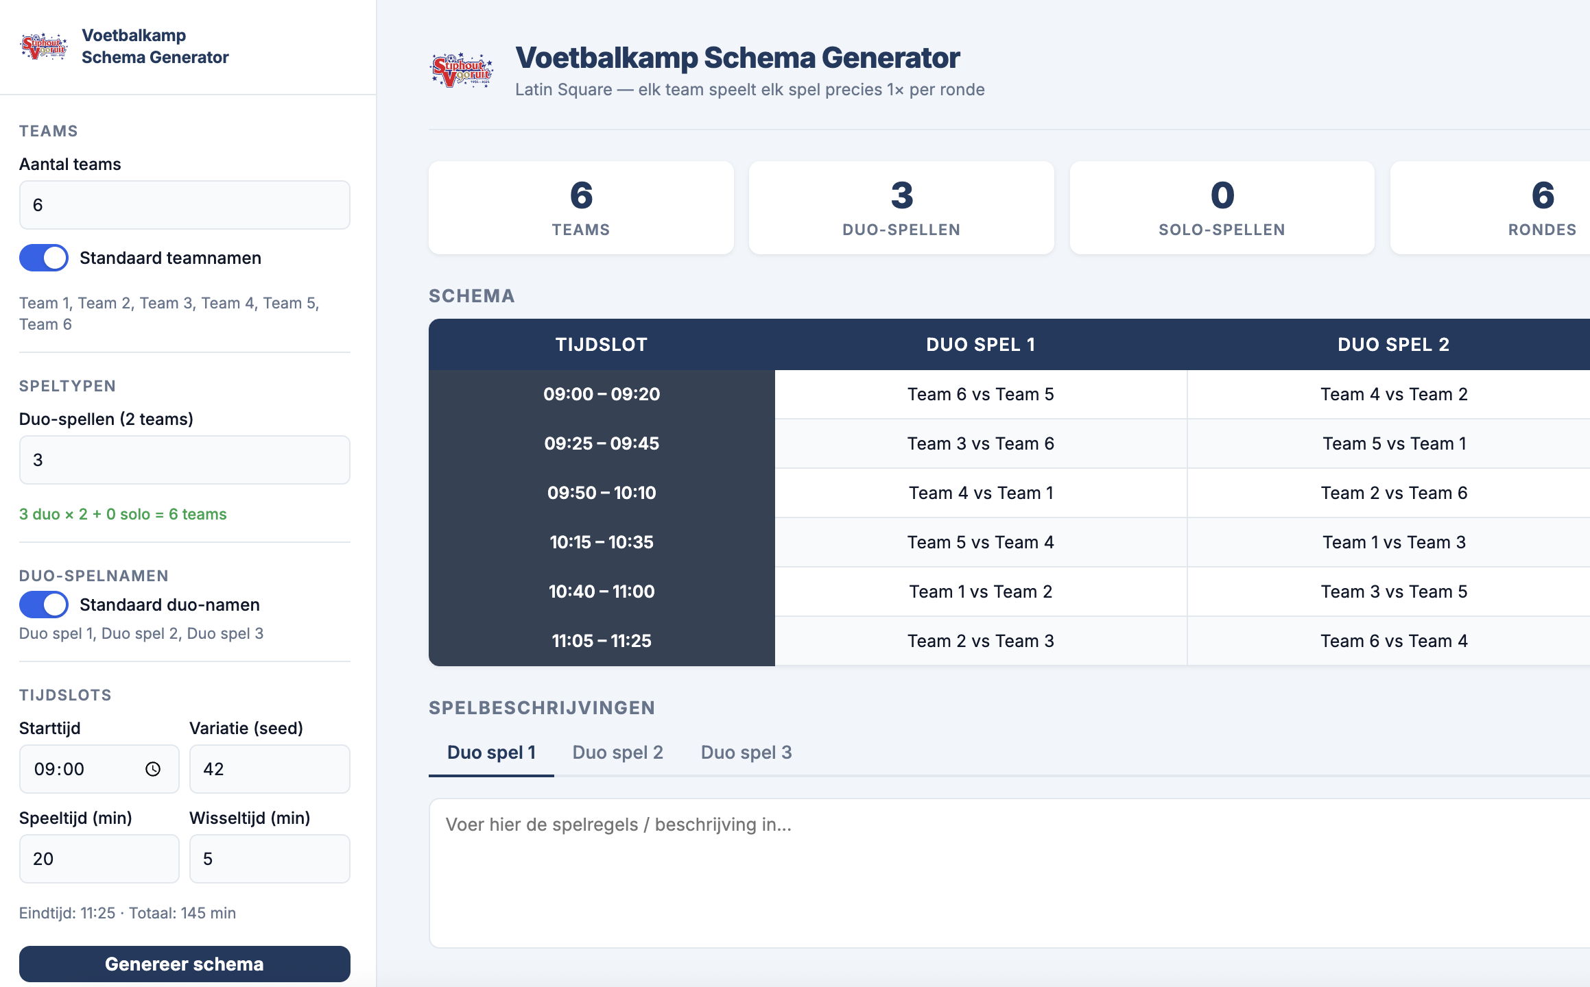Click the RONDES stat card

(x=1490, y=208)
